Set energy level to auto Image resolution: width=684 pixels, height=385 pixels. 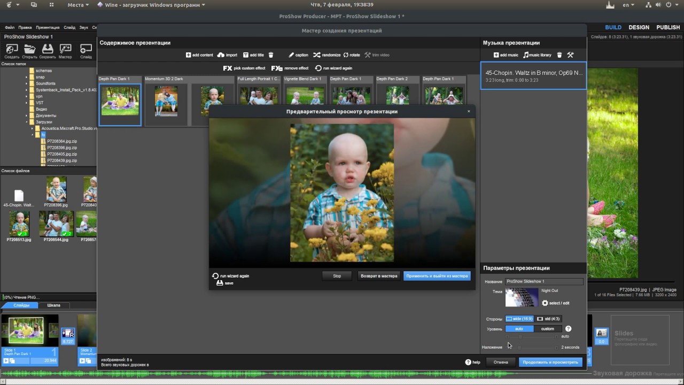[519, 329]
